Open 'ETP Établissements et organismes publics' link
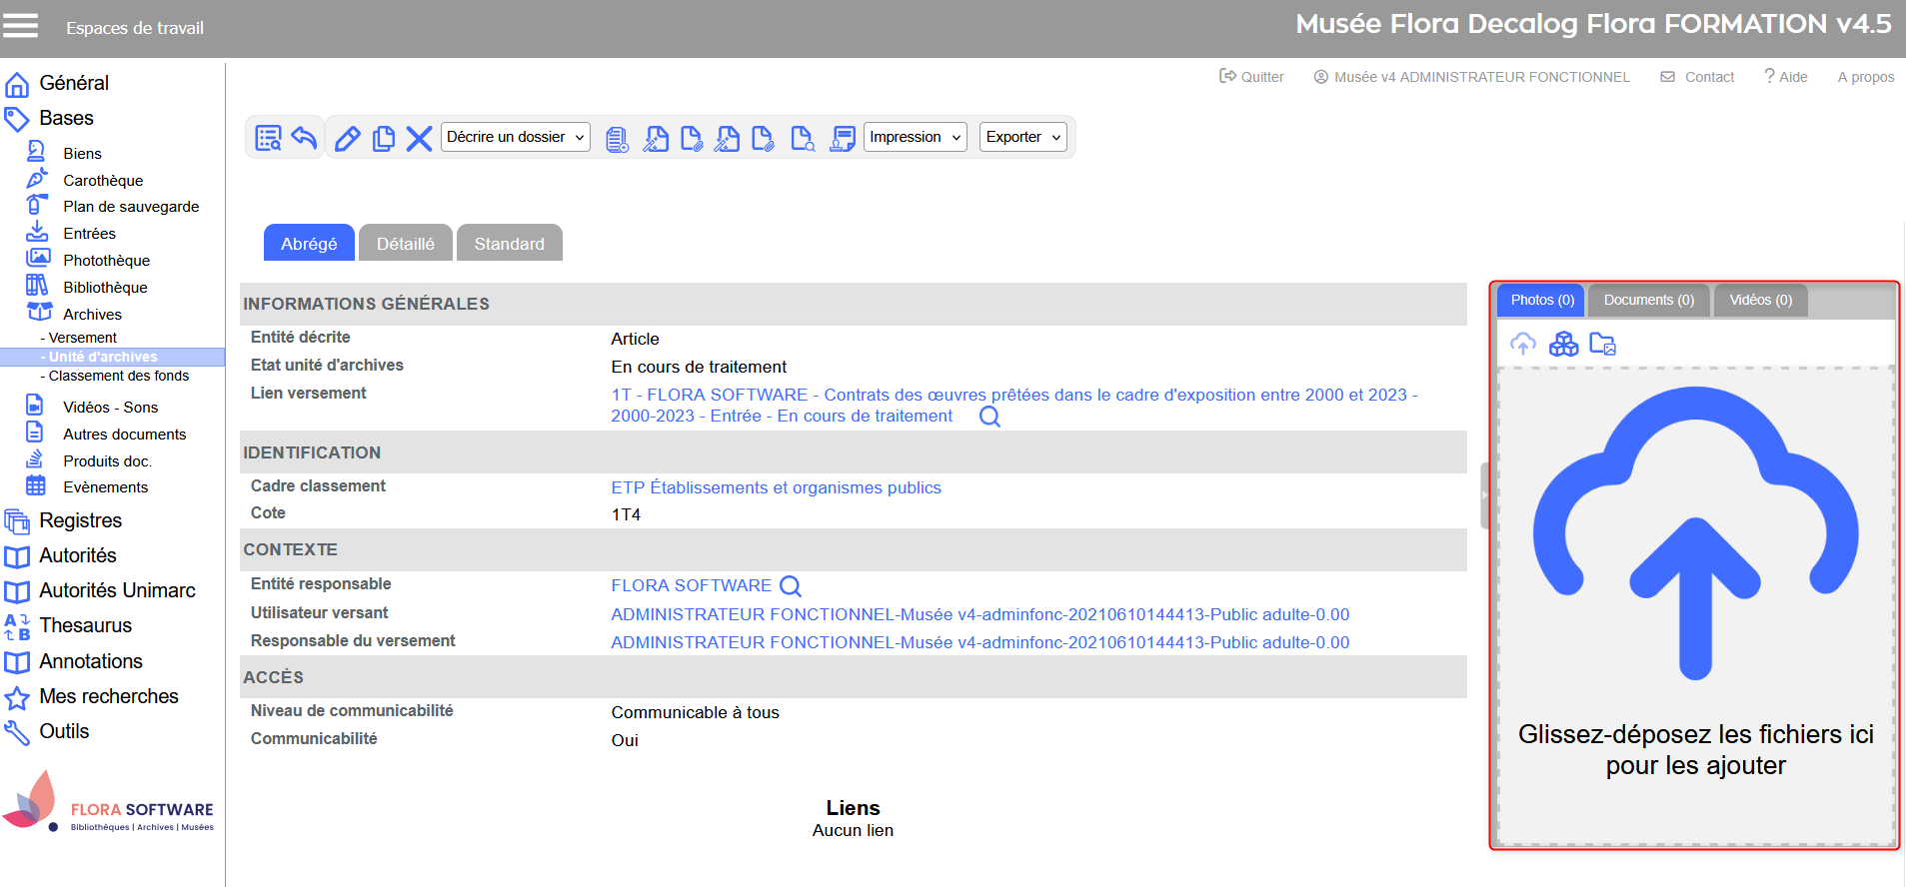This screenshot has height=887, width=1906. click(776, 487)
